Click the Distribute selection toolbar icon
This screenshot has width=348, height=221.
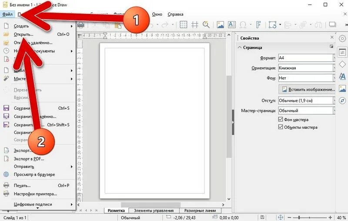tap(318, 25)
